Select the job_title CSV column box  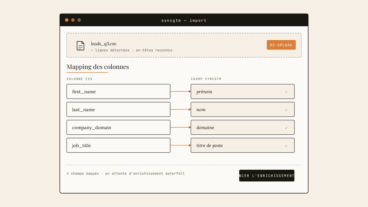click(x=118, y=145)
